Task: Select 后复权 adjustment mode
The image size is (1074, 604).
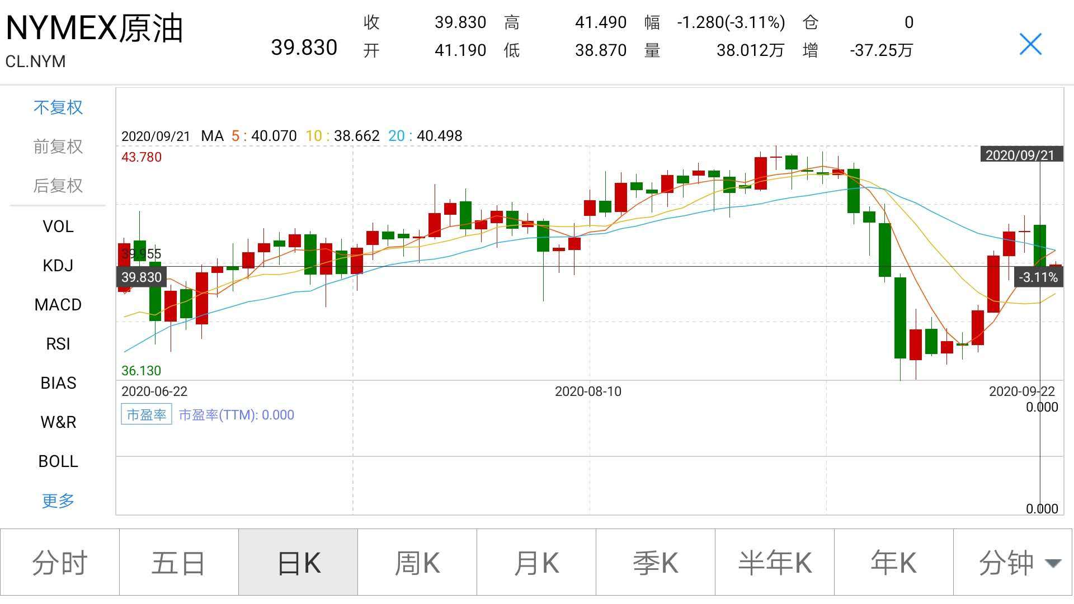Action: click(x=58, y=186)
